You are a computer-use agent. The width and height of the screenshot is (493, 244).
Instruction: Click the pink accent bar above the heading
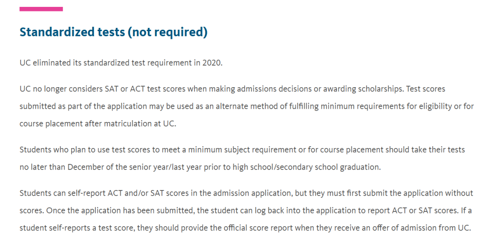(41, 9)
